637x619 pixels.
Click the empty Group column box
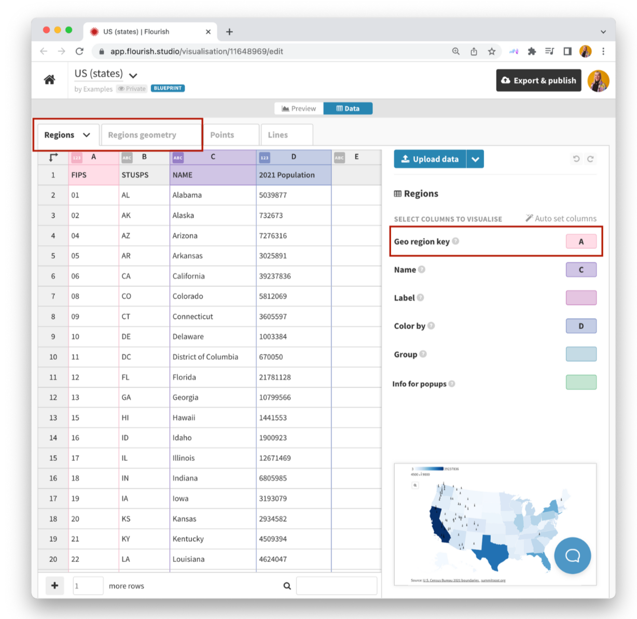[x=581, y=354]
